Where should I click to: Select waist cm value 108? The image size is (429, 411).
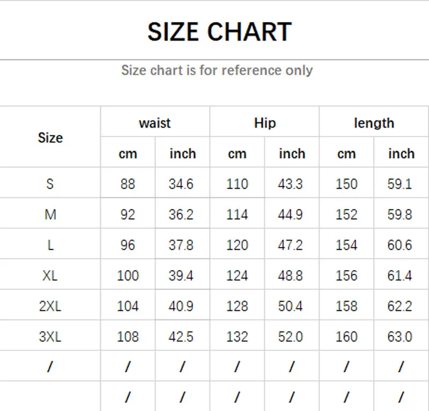(x=128, y=337)
